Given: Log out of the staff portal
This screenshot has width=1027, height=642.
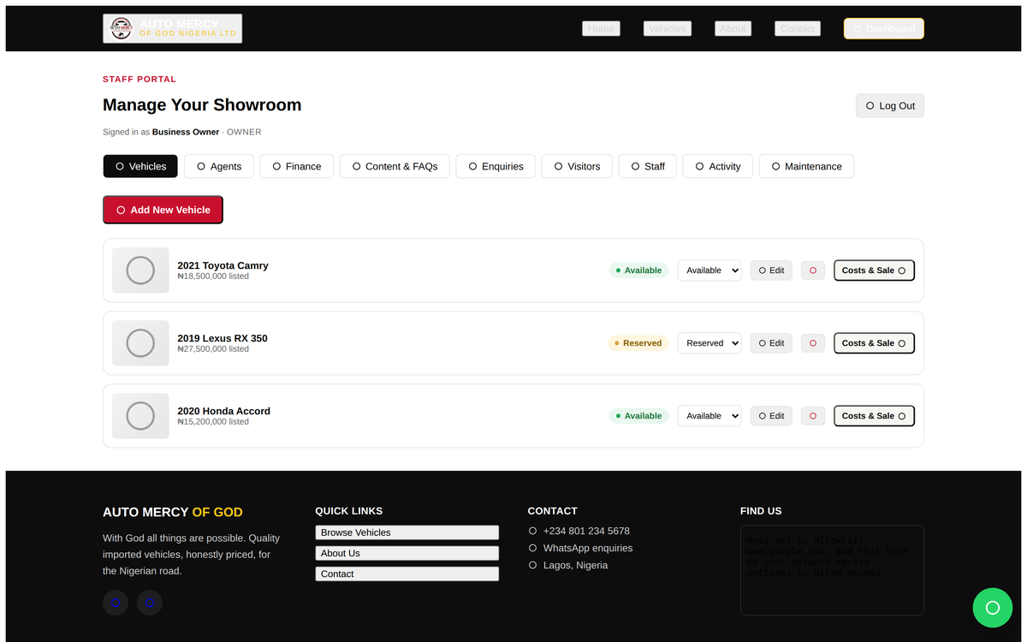Looking at the screenshot, I should click(890, 105).
